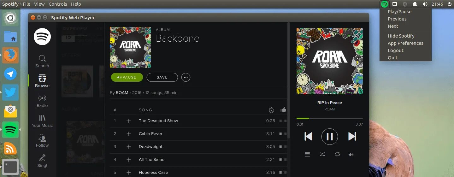Go to Browse section
Image resolution: width=454 pixels, height=177 pixels.
pos(42,81)
